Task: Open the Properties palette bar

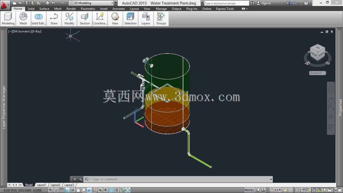Action: coord(340,107)
